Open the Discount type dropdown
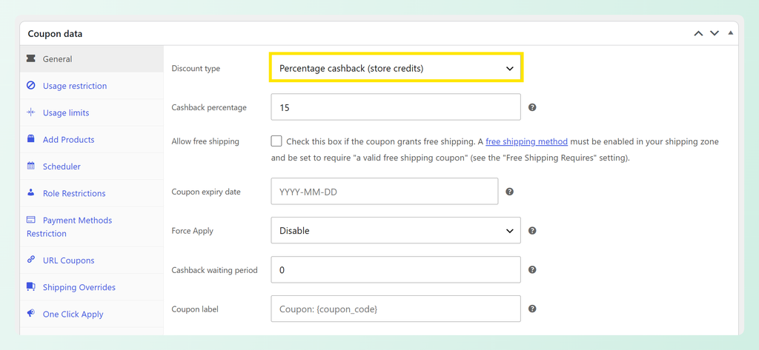 [396, 69]
